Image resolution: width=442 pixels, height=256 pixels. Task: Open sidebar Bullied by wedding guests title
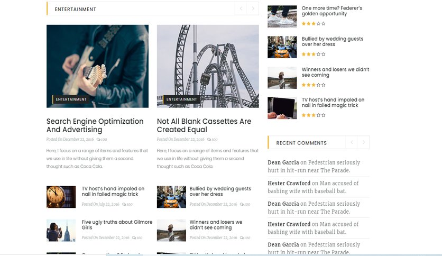(333, 42)
